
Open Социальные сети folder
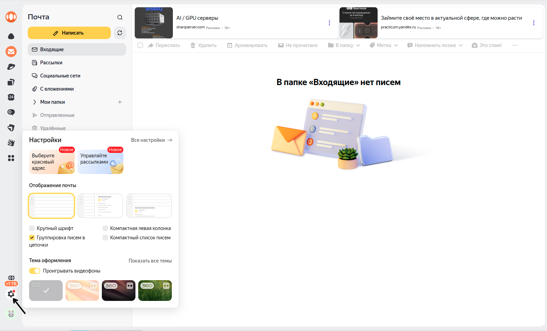77,76
